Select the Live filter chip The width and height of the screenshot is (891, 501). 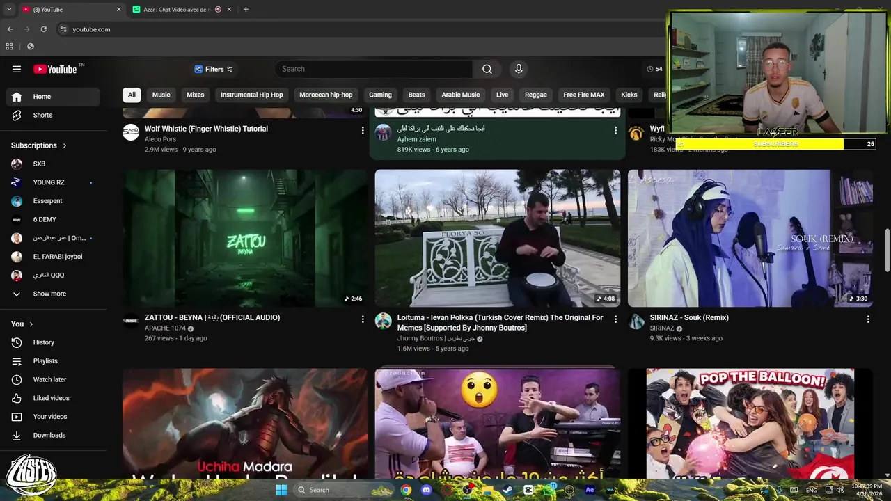[x=502, y=95]
